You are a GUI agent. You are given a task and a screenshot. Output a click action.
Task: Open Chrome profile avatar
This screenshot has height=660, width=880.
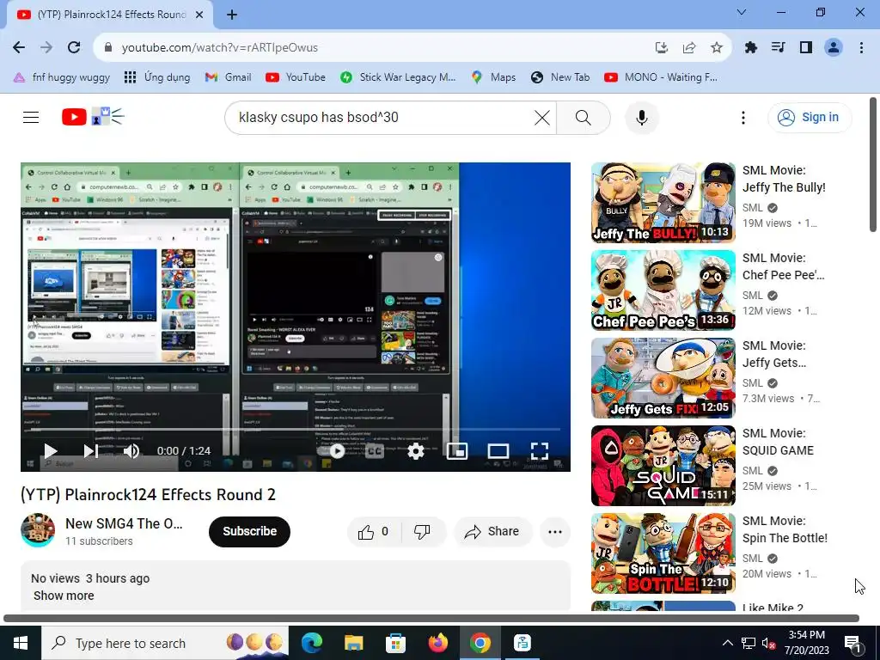pos(834,48)
